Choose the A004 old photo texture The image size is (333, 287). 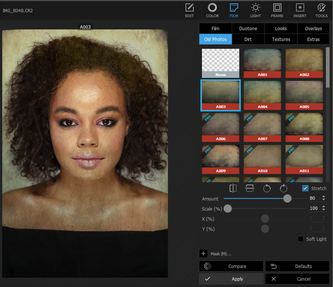(262, 95)
